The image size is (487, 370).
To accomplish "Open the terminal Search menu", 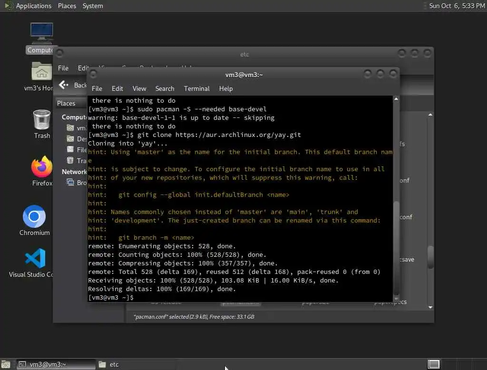I will tap(165, 88).
